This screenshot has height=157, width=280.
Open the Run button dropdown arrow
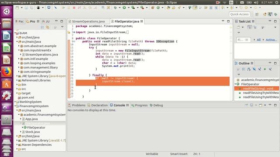point(128,8)
